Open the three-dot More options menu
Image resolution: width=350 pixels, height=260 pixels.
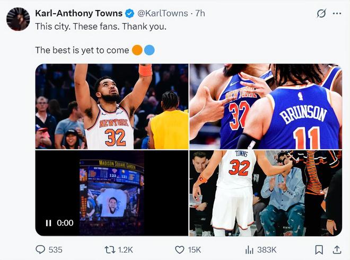point(337,14)
